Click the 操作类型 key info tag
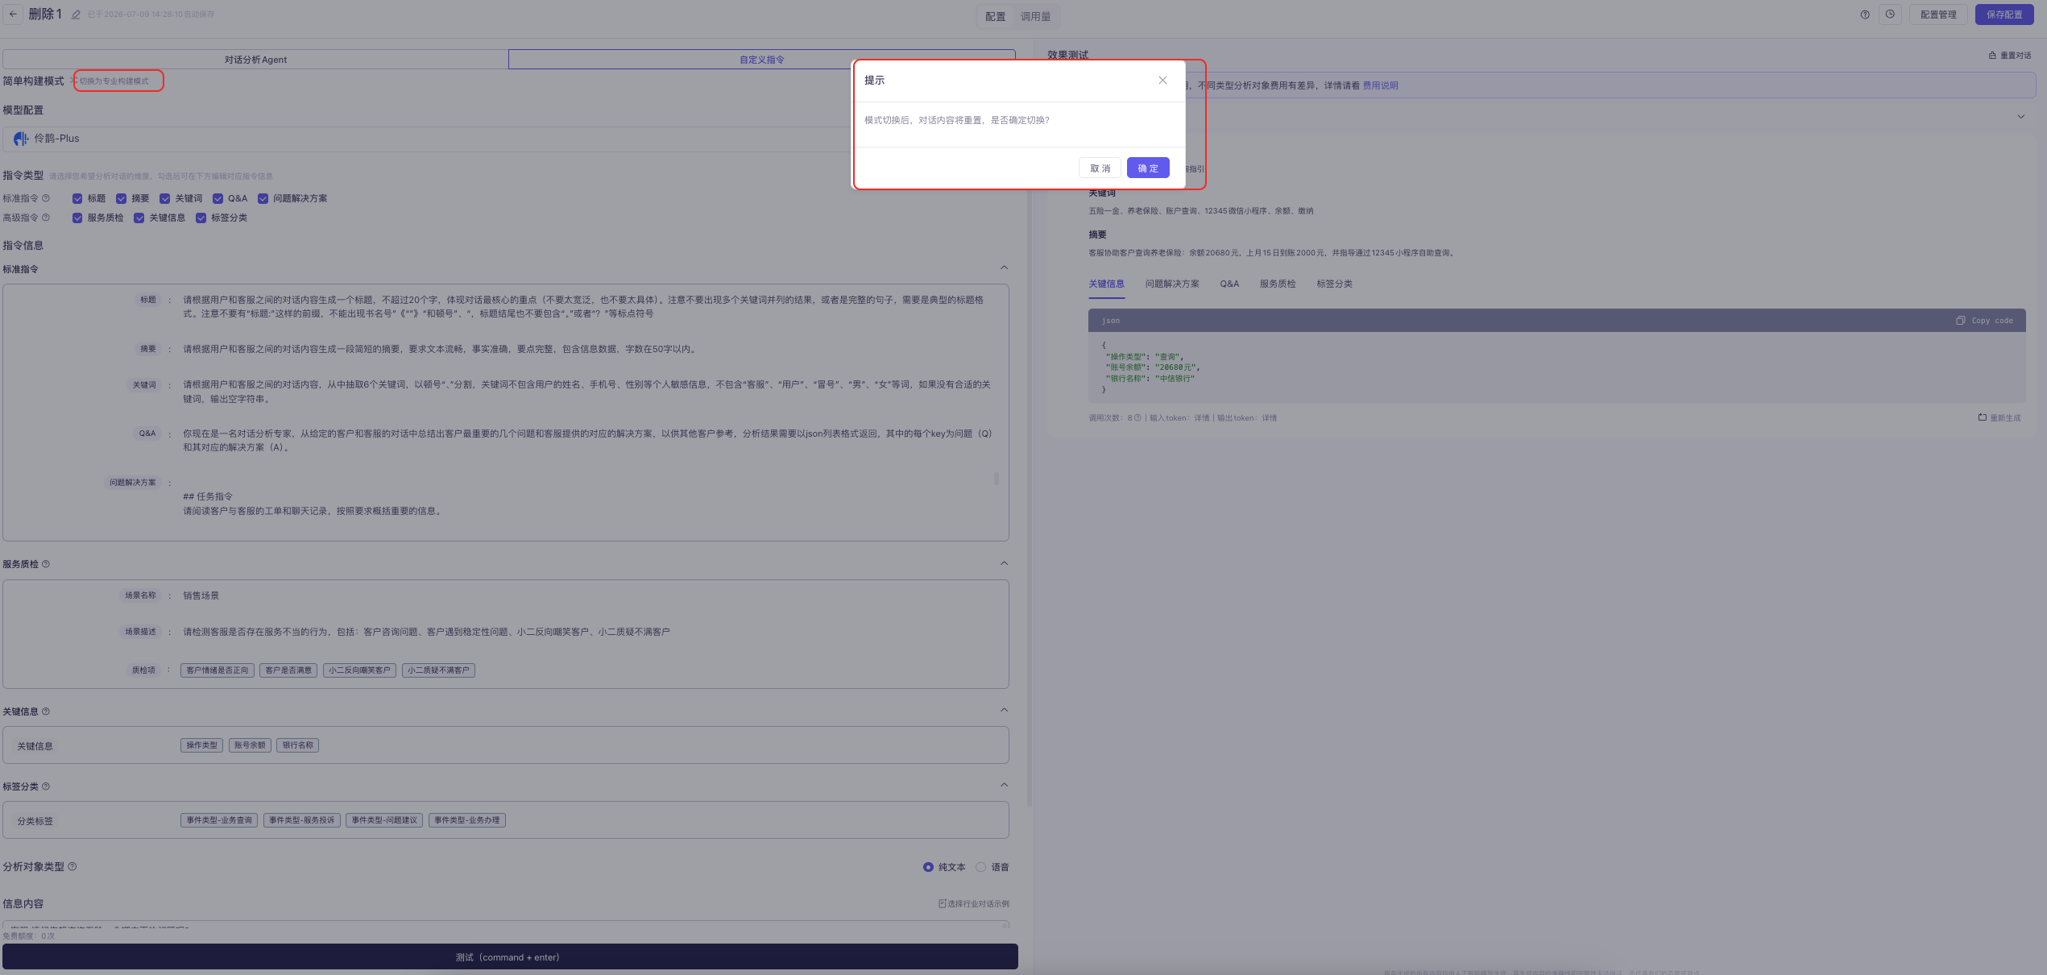The width and height of the screenshot is (2047, 975). (x=201, y=745)
